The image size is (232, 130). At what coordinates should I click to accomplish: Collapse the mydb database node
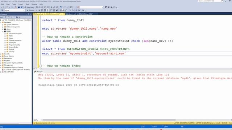point(3,31)
